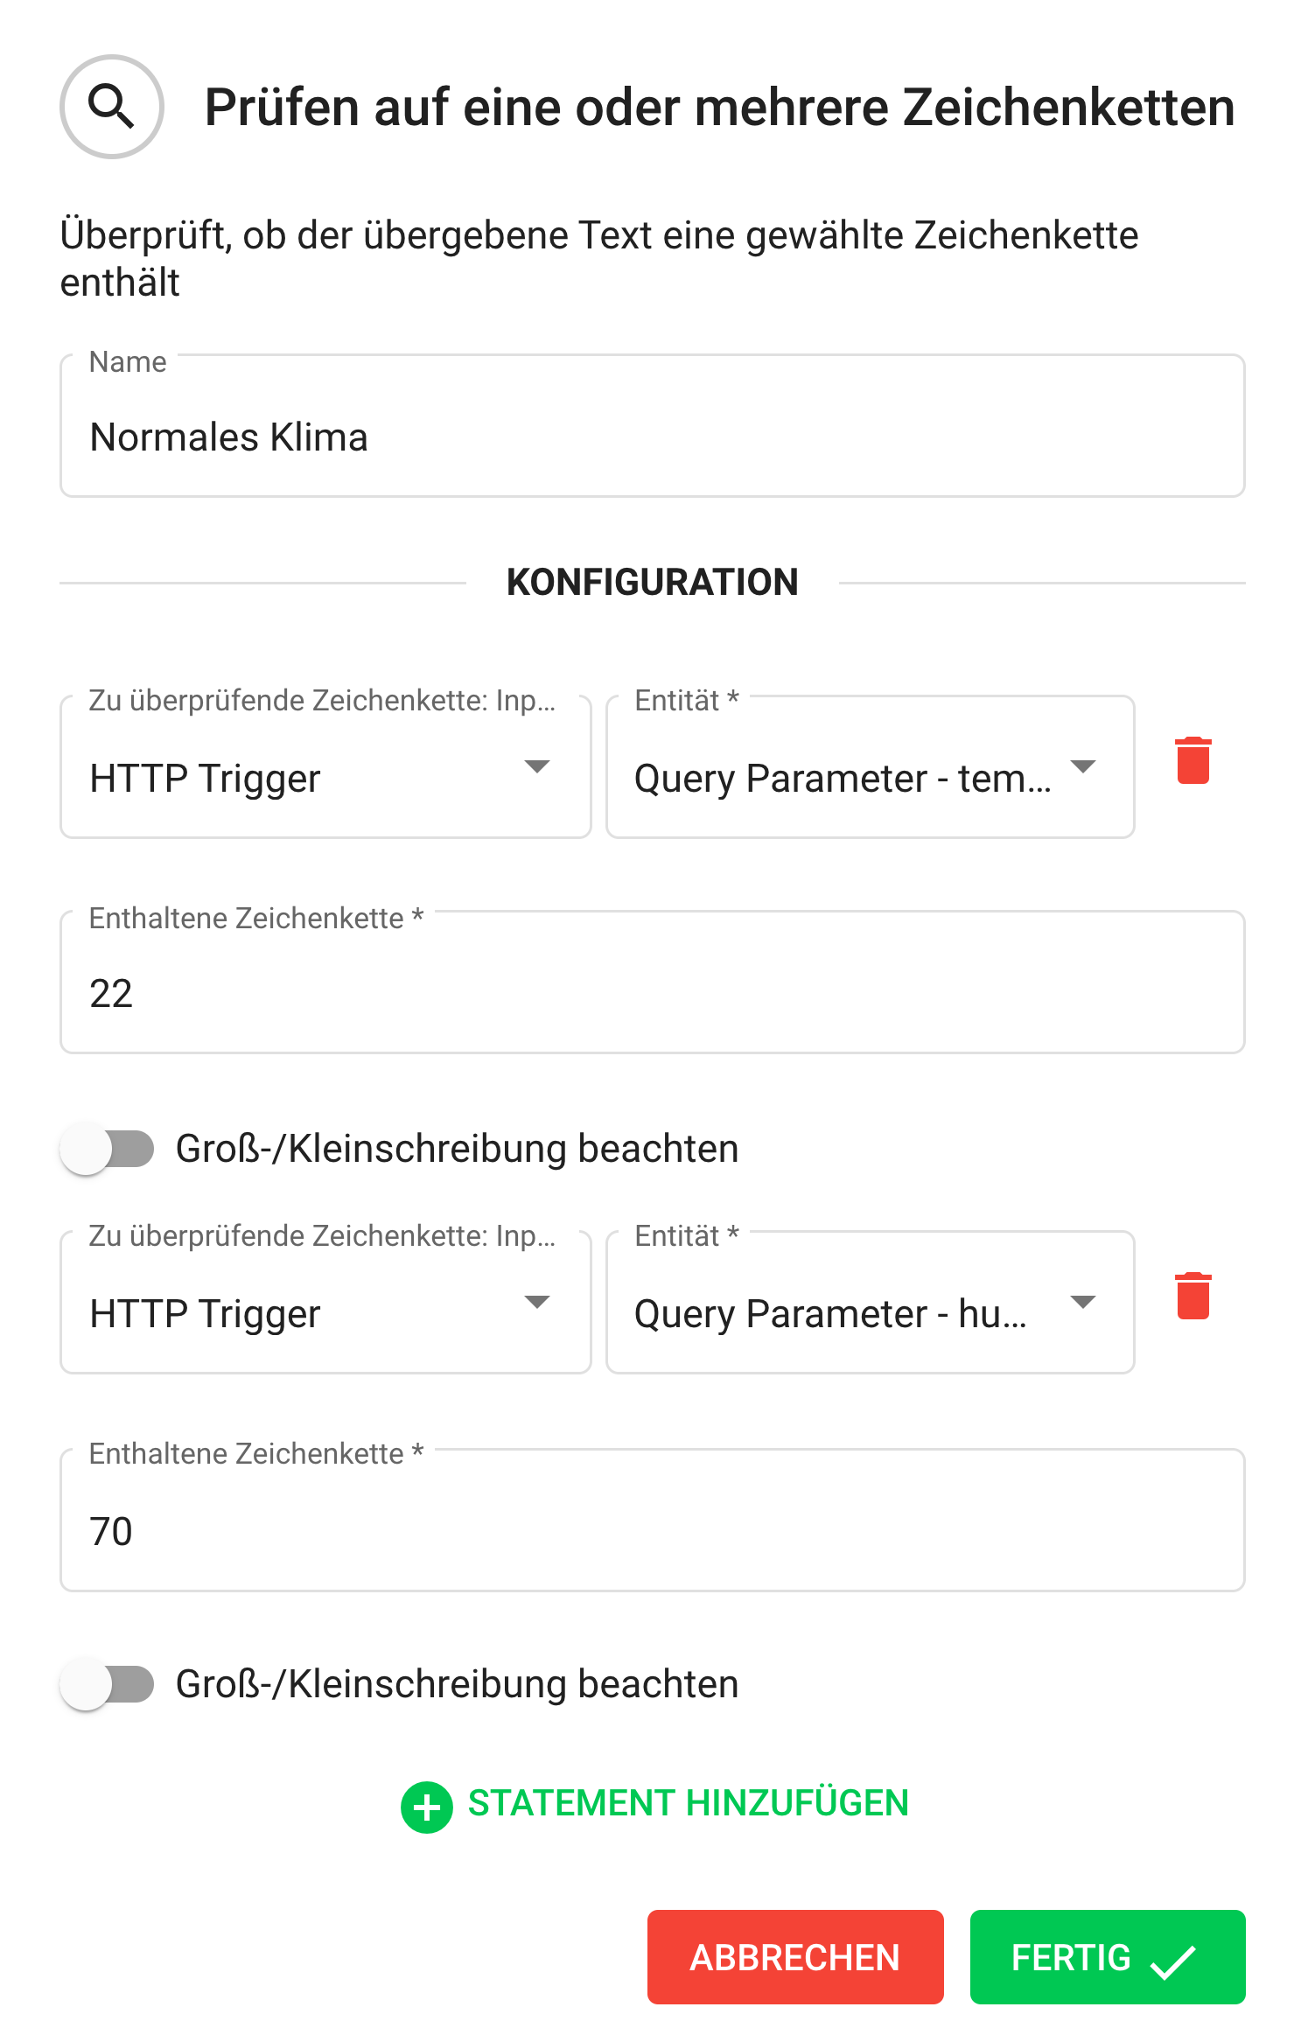Click the Konfiguration section heading
The width and height of the screenshot is (1301, 2021).
coord(652,583)
